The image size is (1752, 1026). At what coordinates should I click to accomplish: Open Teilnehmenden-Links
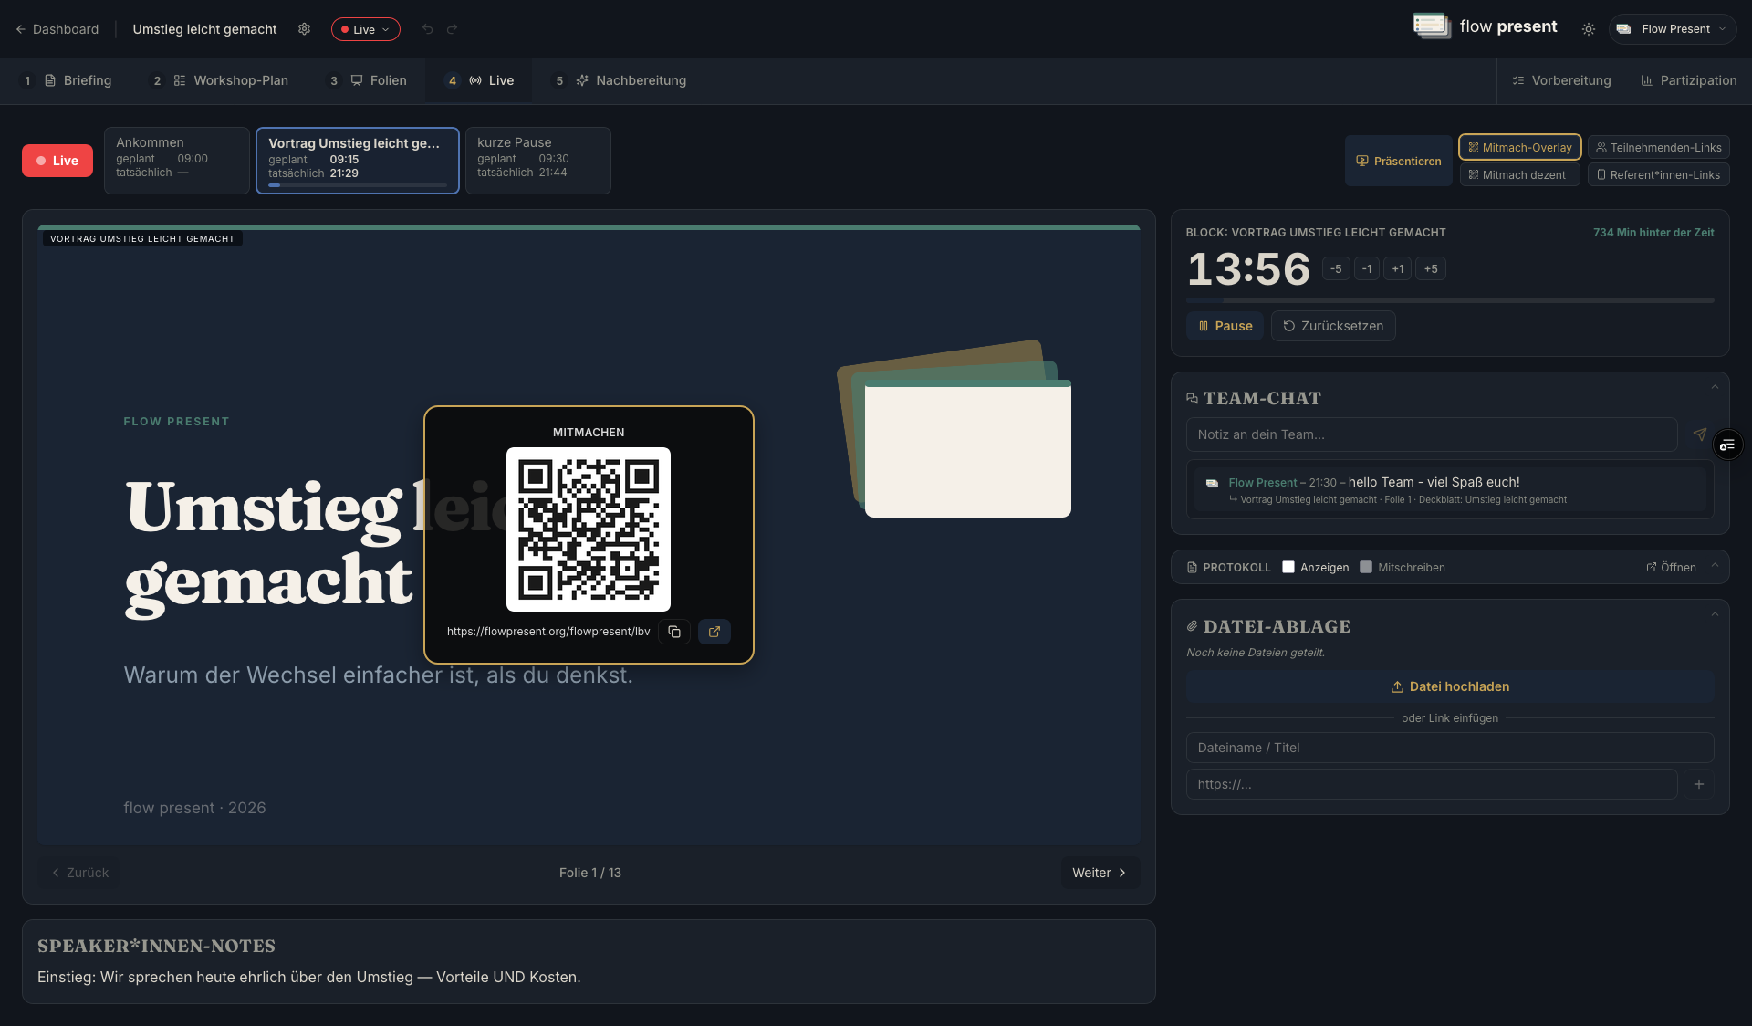(x=1659, y=147)
